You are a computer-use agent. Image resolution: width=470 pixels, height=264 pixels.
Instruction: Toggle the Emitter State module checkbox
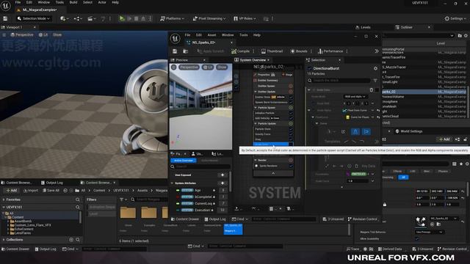coord(291,98)
